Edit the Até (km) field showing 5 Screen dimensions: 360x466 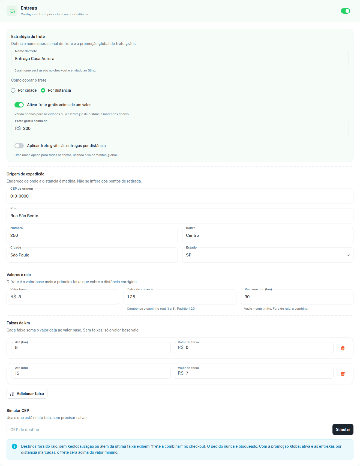click(x=91, y=348)
